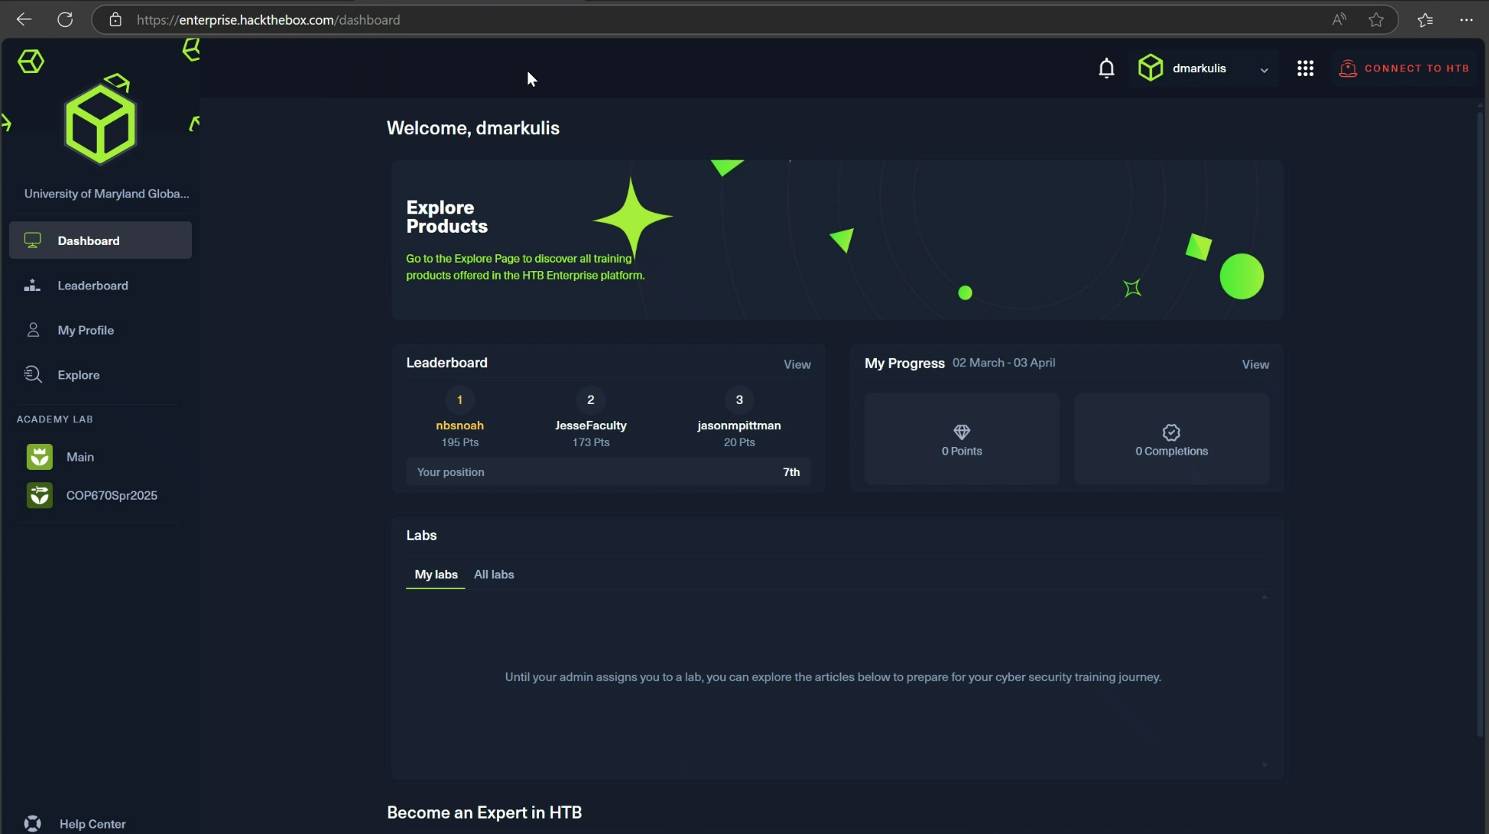1489x834 pixels.
Task: Open the COP670Spr2025 lab
Action: (x=111, y=495)
